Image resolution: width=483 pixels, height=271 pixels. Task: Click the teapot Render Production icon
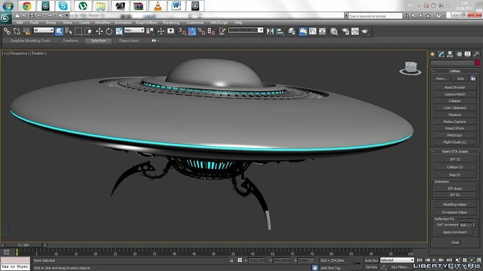365,31
